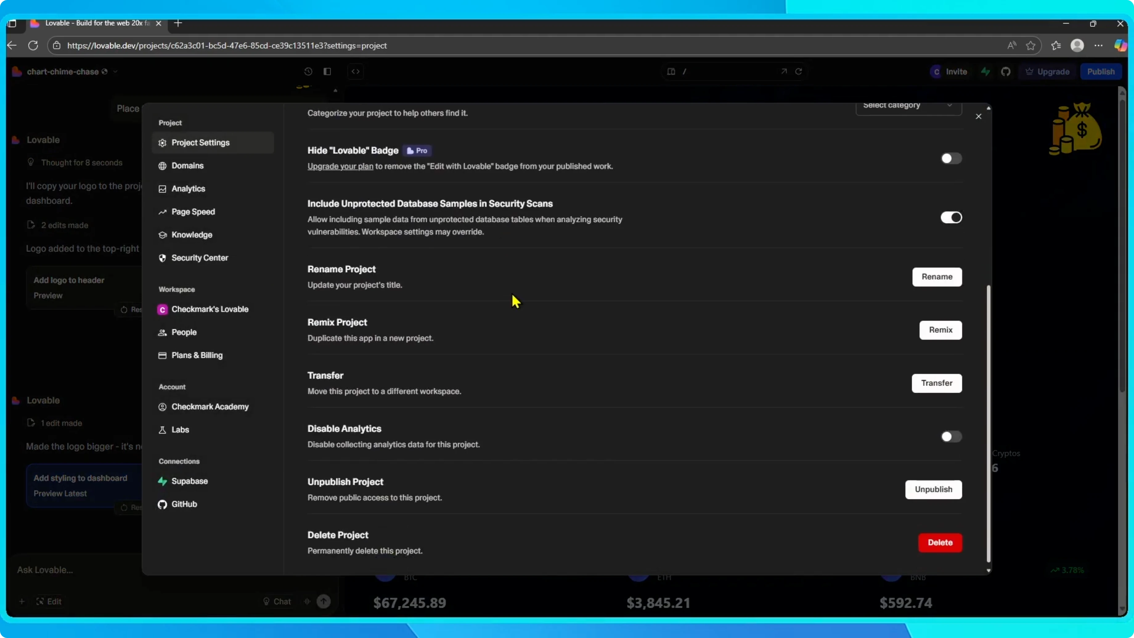Close the settings dialog X
Viewport: 1134px width, 638px height.
979,116
